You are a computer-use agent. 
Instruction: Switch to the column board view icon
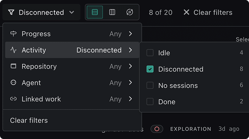(x=112, y=12)
